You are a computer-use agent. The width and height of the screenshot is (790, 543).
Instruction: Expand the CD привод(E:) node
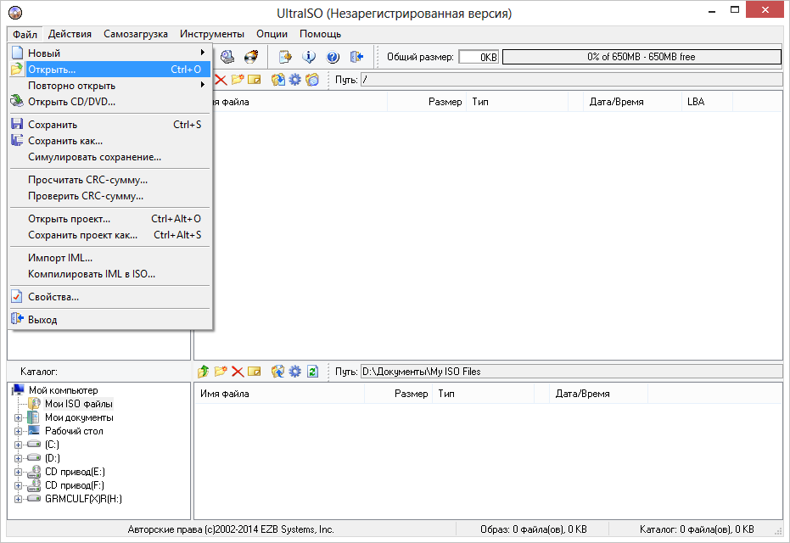18,472
